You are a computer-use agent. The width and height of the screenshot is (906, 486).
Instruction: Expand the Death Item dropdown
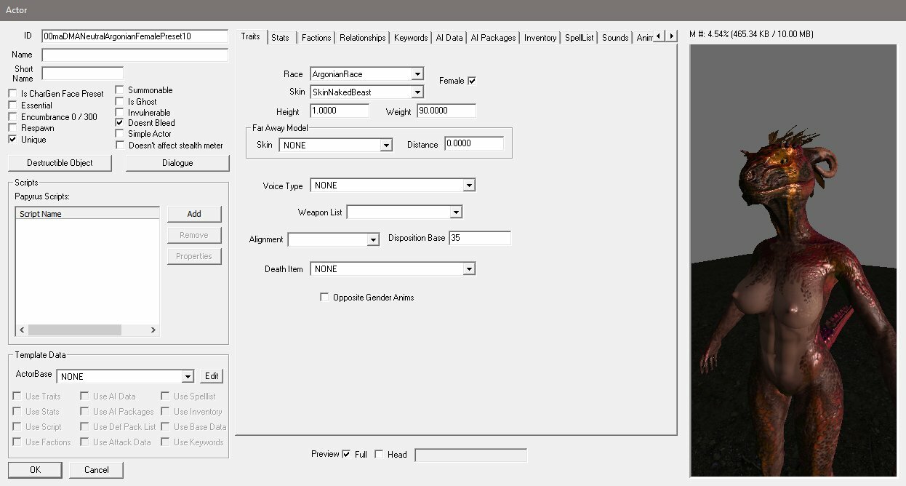tap(469, 269)
